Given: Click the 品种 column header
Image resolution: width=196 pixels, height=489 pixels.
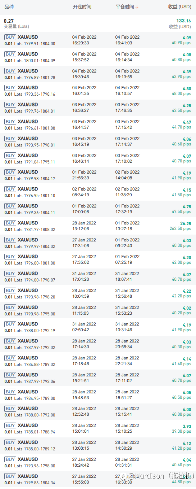Looking at the screenshot, I should tap(9, 7).
